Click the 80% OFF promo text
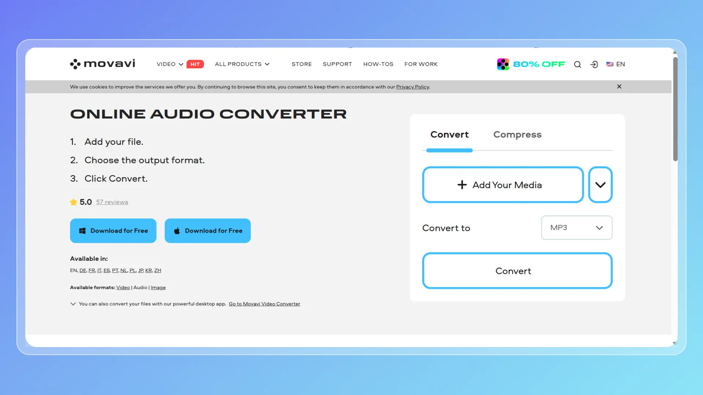The height and width of the screenshot is (395, 703). (539, 64)
